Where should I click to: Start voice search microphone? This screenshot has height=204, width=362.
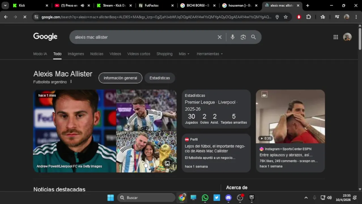pos(233,37)
